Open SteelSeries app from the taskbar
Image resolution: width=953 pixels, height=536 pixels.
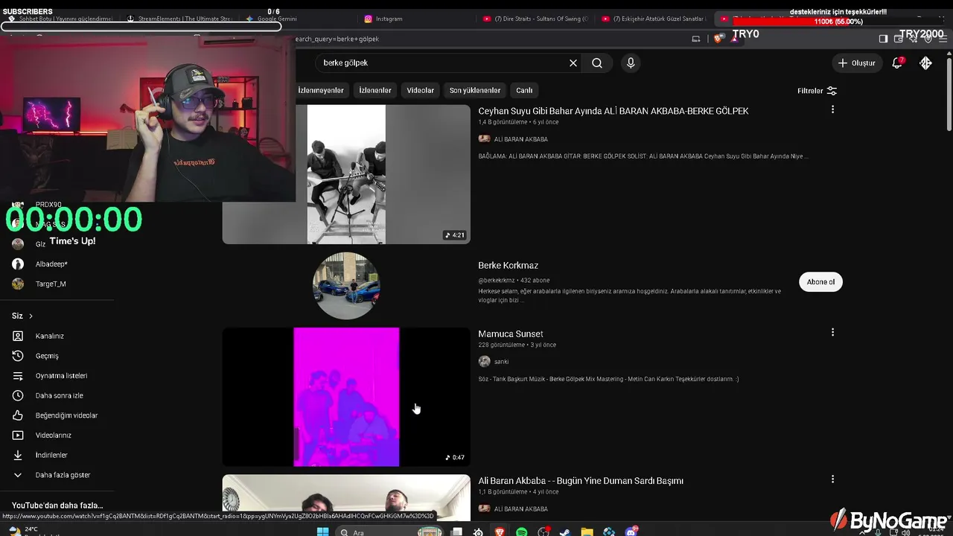pos(478,532)
